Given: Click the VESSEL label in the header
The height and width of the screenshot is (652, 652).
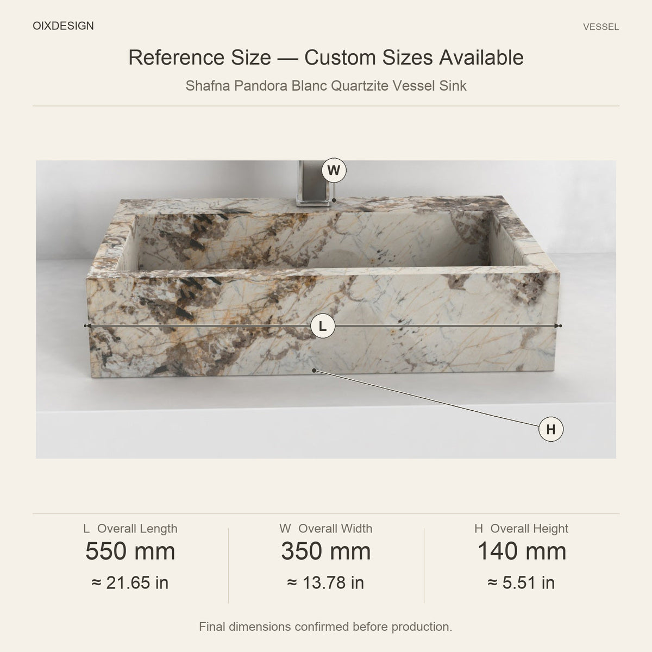Looking at the screenshot, I should 601,27.
